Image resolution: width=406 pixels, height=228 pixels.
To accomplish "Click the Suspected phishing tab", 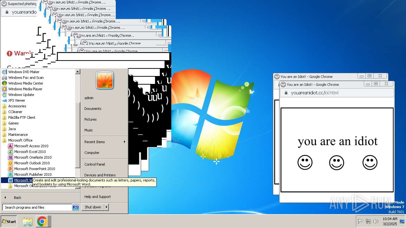I will click(x=19, y=4).
